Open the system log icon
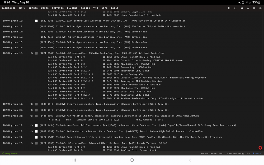 point(254,8)
